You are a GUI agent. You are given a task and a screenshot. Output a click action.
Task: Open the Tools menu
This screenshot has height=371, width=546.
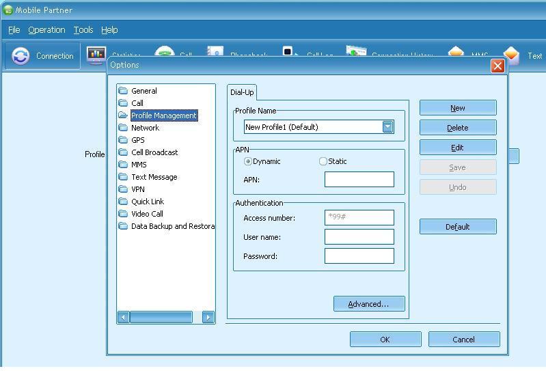83,30
